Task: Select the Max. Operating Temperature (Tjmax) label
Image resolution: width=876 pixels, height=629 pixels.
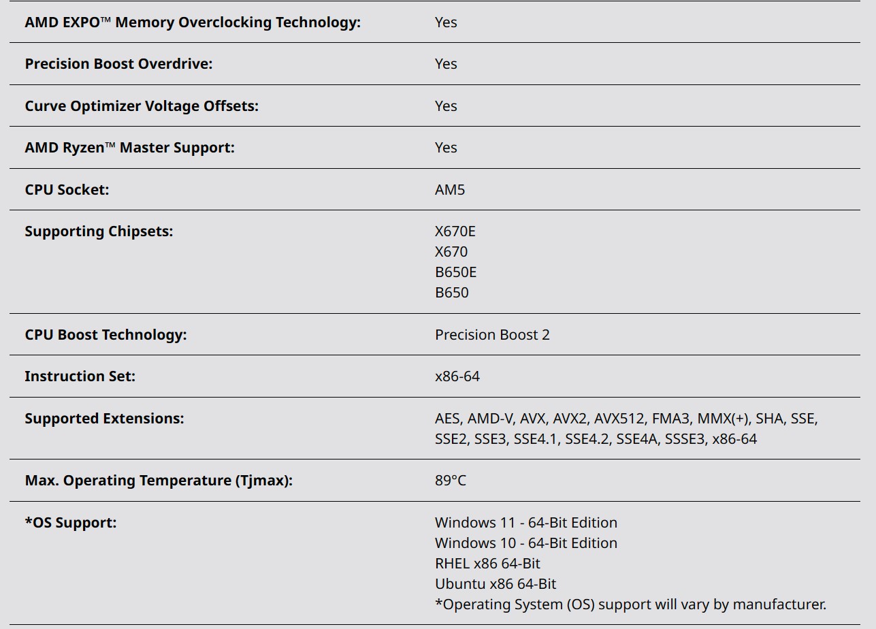Action: (x=159, y=481)
